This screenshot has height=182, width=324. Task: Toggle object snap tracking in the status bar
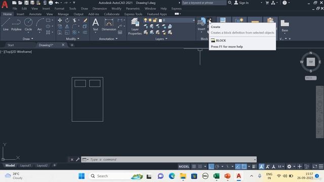point(238,166)
